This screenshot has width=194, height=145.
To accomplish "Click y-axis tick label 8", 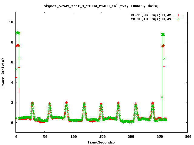I will (12, 42).
